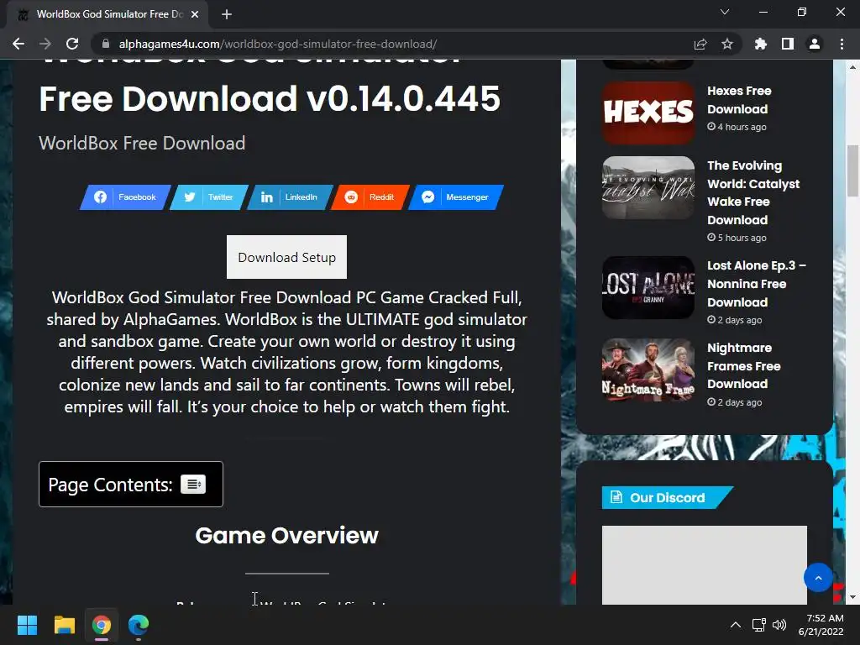The width and height of the screenshot is (860, 645).
Task: Click the page scrollbar thumb
Action: (852, 170)
